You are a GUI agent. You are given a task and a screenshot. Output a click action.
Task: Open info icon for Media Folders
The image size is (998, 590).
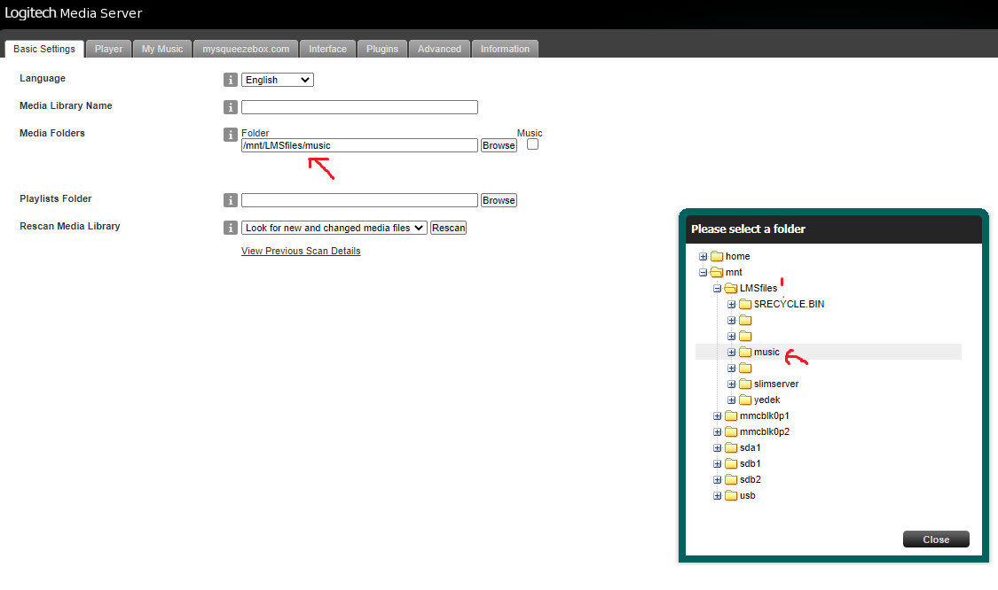coord(231,134)
